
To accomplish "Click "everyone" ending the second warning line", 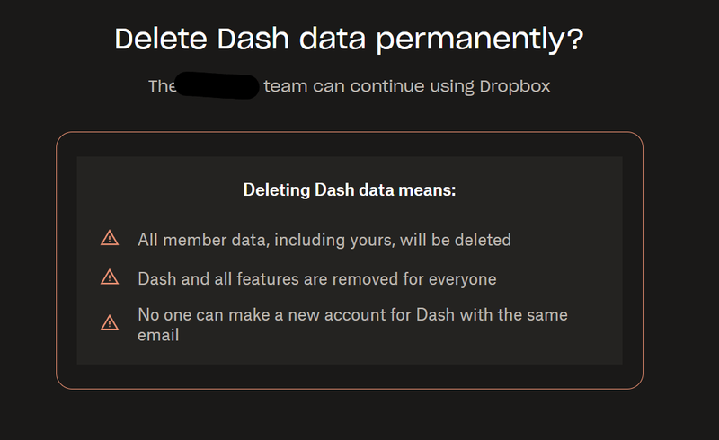I will coord(463,279).
